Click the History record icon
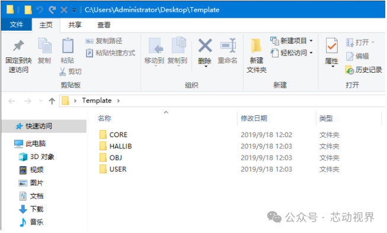Viewport: 387px width, 233px height. point(350,70)
